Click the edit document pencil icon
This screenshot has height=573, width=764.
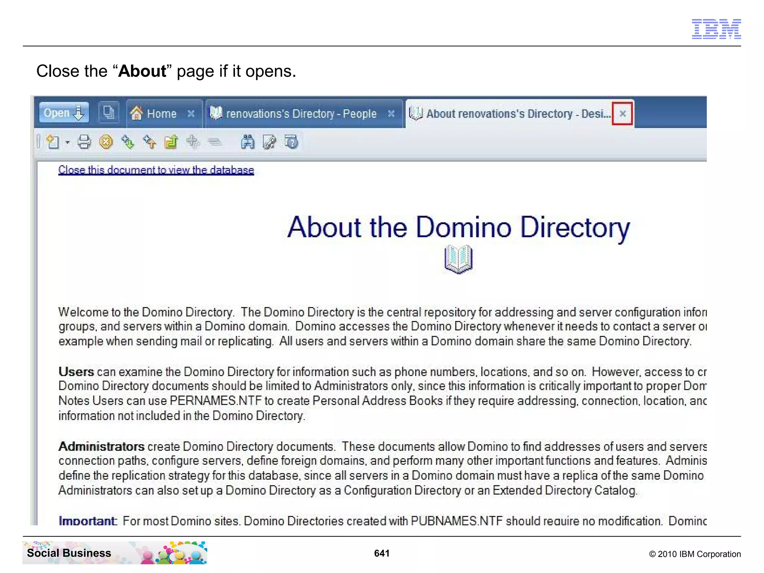(269, 142)
